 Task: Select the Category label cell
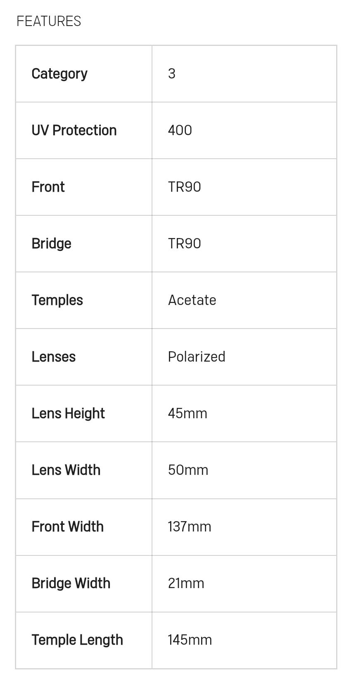click(59, 74)
